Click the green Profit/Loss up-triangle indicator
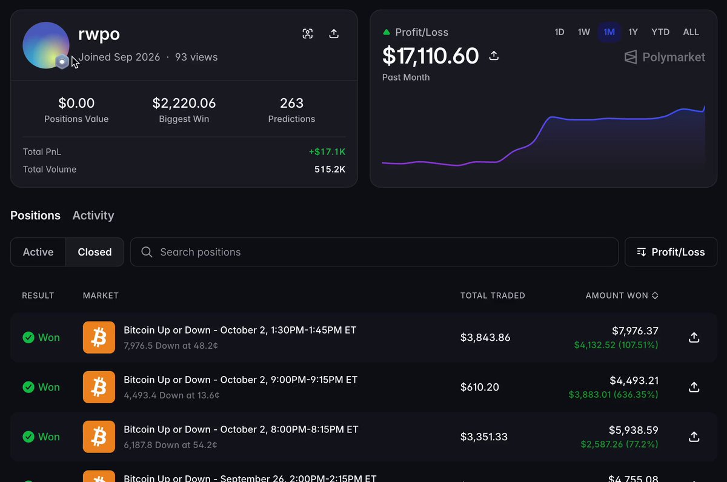This screenshot has height=482, width=727. [x=387, y=32]
